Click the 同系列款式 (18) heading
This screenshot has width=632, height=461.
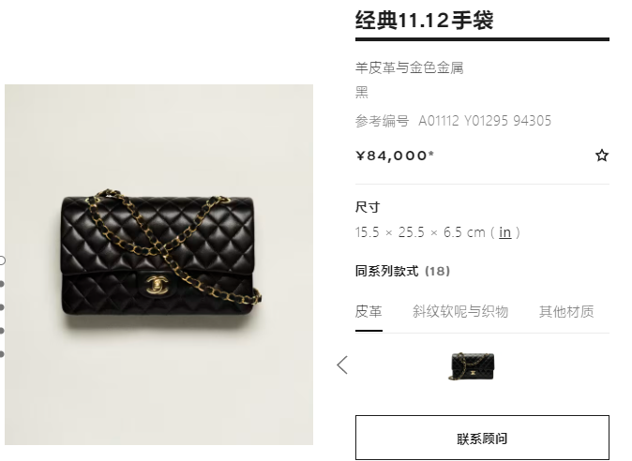click(402, 271)
